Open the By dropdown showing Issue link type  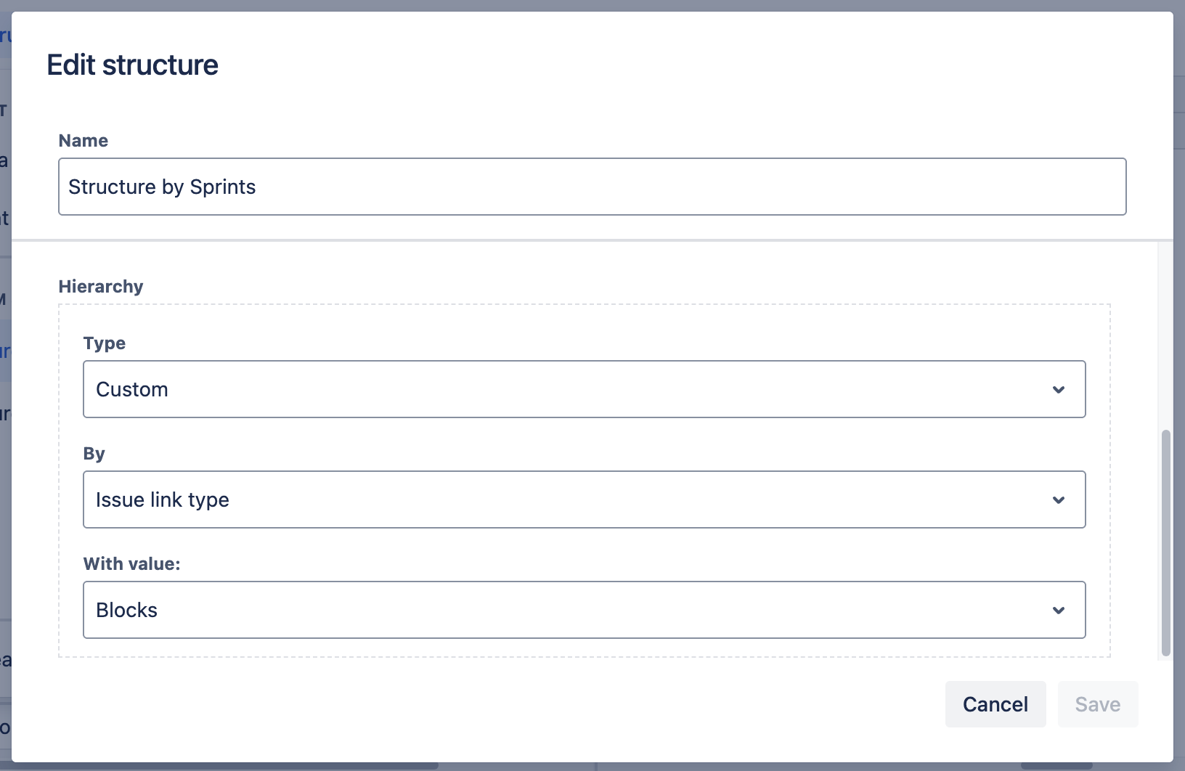click(584, 499)
